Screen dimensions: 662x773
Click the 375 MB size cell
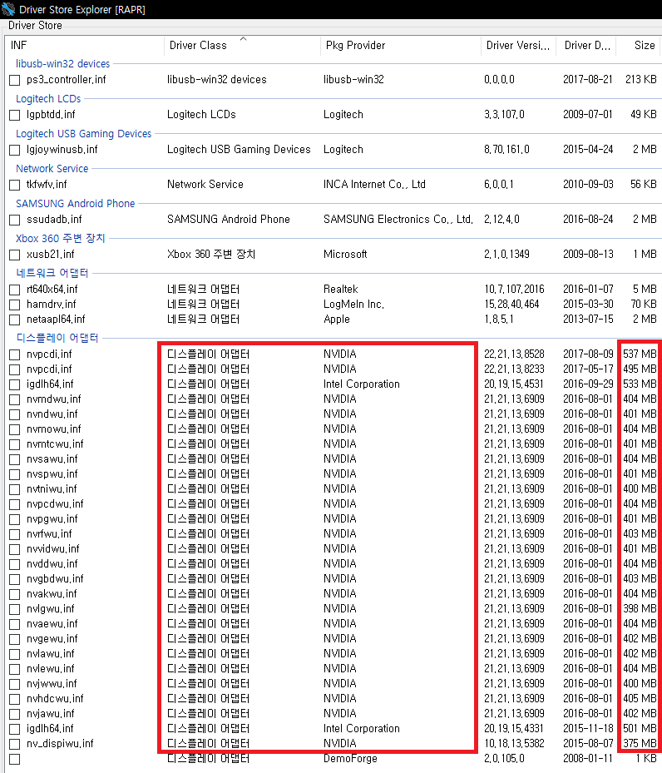tap(640, 744)
